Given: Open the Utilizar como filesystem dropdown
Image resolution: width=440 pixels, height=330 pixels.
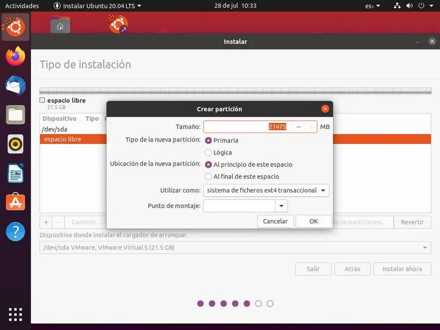Looking at the screenshot, I should [266, 190].
